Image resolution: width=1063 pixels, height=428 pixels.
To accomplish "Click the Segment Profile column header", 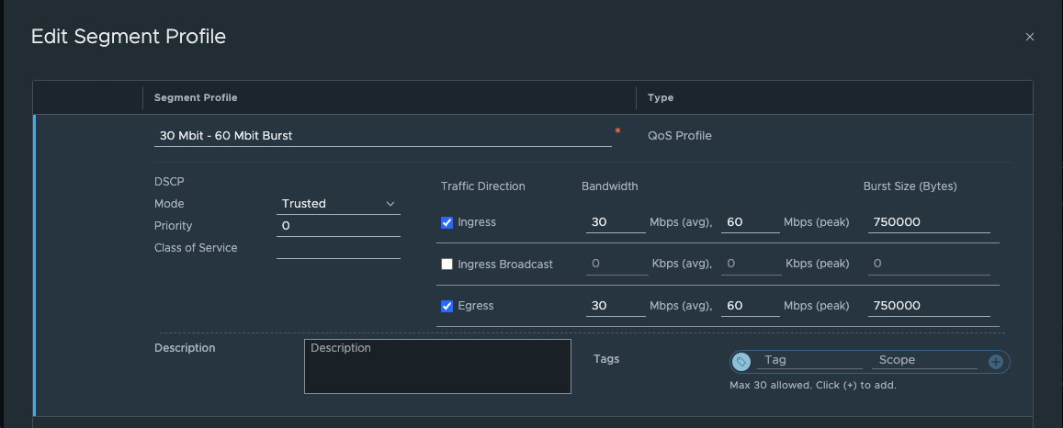I will (196, 97).
